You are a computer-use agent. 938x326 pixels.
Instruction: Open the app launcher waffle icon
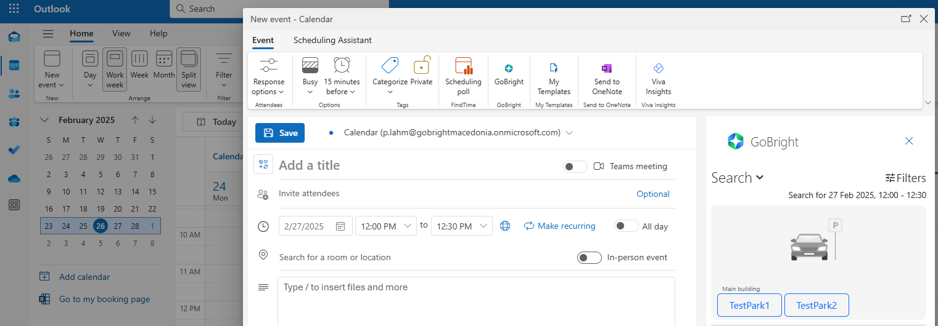14,9
